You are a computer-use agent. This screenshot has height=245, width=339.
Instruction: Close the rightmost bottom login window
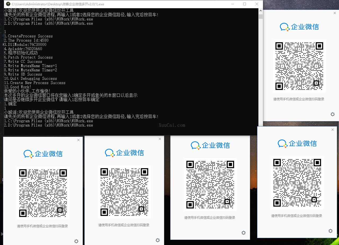(332, 130)
